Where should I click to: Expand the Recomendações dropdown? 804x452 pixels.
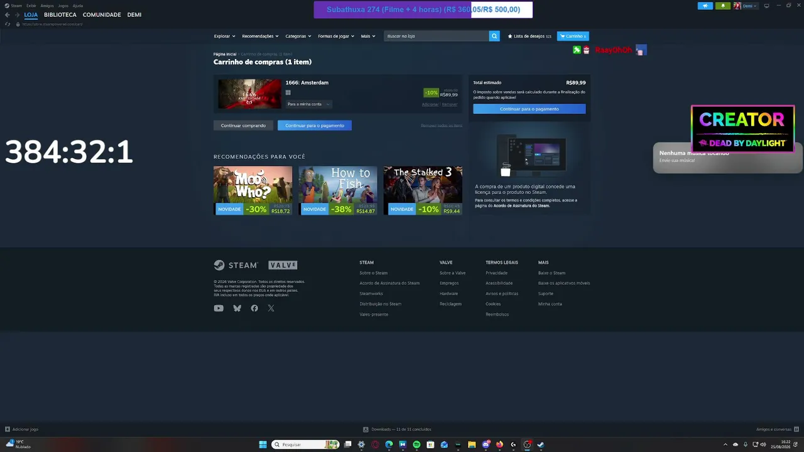tap(260, 36)
